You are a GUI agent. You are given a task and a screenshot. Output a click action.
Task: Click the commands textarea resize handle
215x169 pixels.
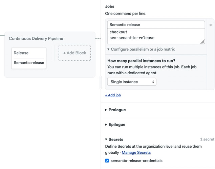(202, 41)
